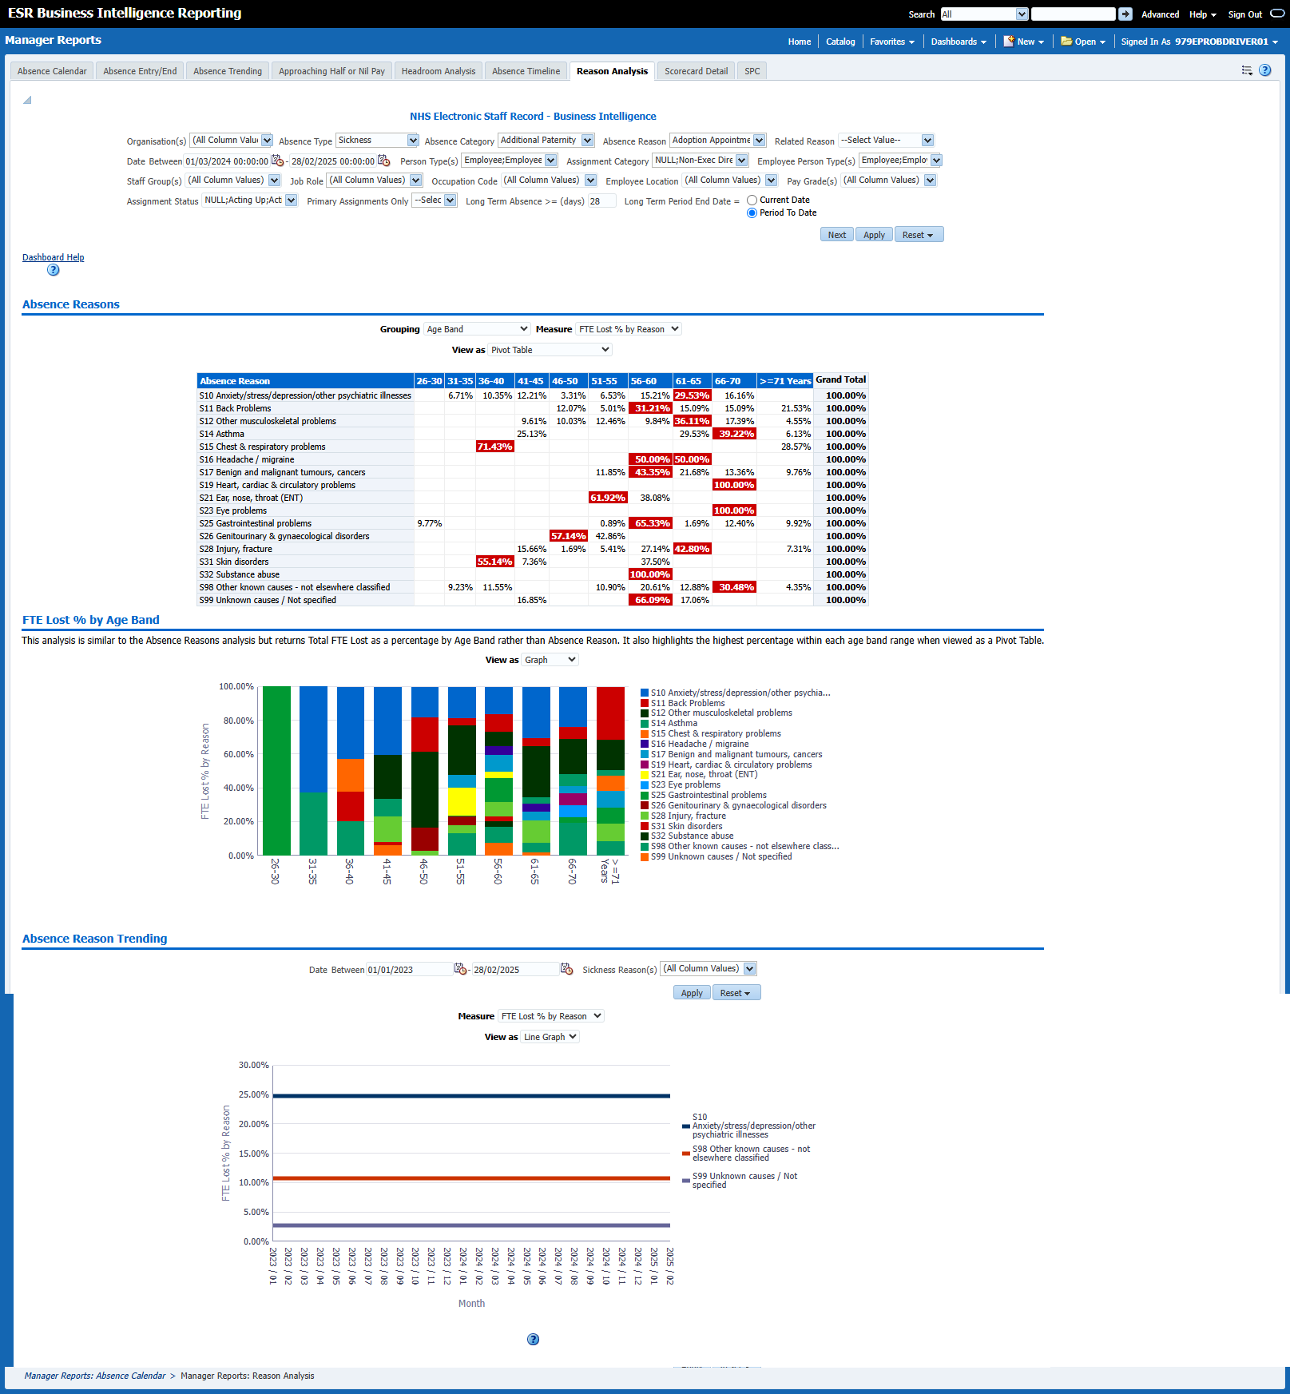Image resolution: width=1290 pixels, height=1394 pixels.
Task: Switch to the Absence Trending tab
Action: pos(228,71)
